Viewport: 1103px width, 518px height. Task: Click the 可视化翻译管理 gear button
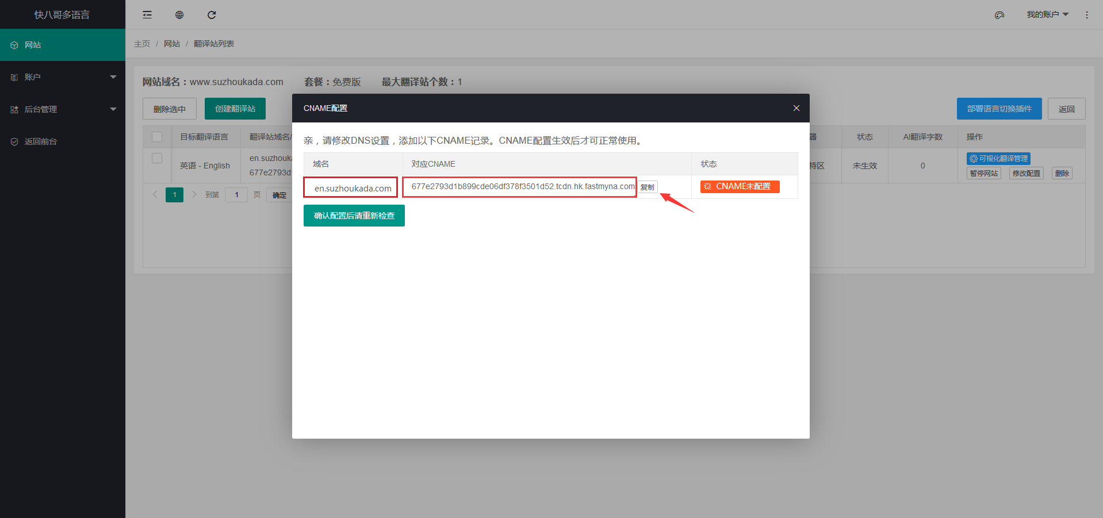coord(998,159)
